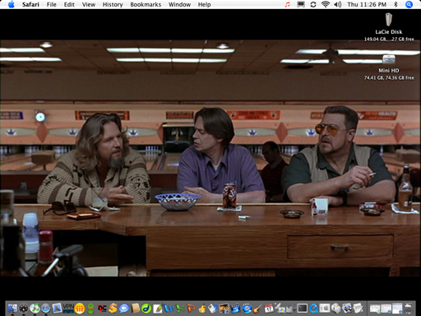Screen dimensions: 421x316
Task: Open Spotlight search
Action: click(409, 4)
